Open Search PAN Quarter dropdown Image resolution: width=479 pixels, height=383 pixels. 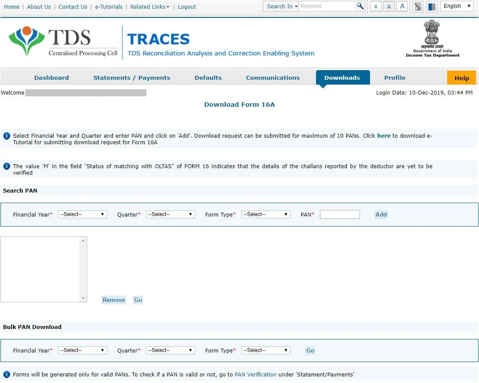click(170, 214)
